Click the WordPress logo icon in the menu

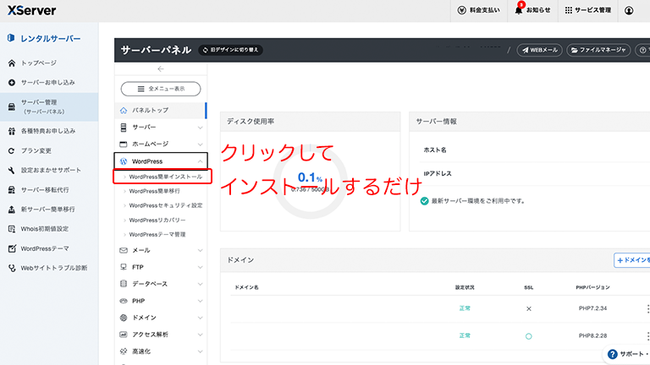tap(124, 161)
